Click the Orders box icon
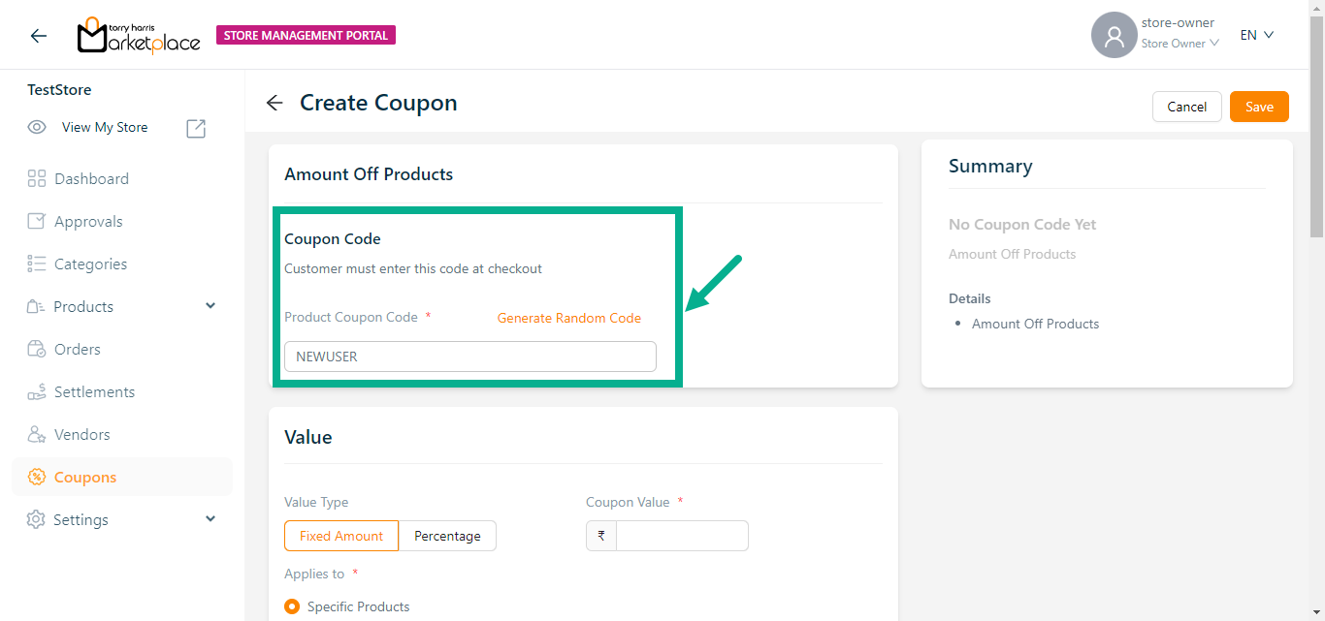The image size is (1325, 621). pyautogui.click(x=37, y=349)
